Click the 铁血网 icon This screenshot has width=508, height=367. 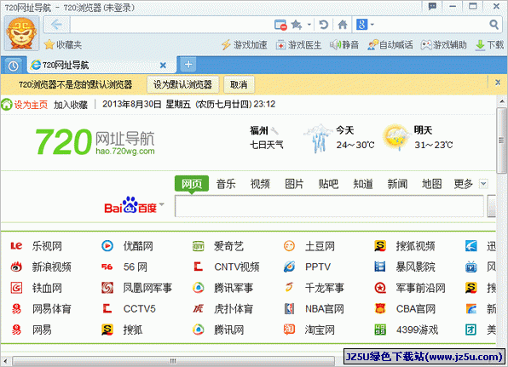tap(16, 288)
